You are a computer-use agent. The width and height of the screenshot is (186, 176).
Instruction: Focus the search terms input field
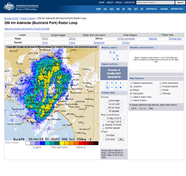pyautogui.click(x=155, y=2)
